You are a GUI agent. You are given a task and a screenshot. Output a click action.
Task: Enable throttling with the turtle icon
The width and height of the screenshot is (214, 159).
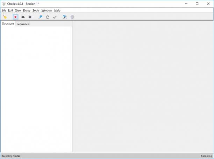[23, 17]
